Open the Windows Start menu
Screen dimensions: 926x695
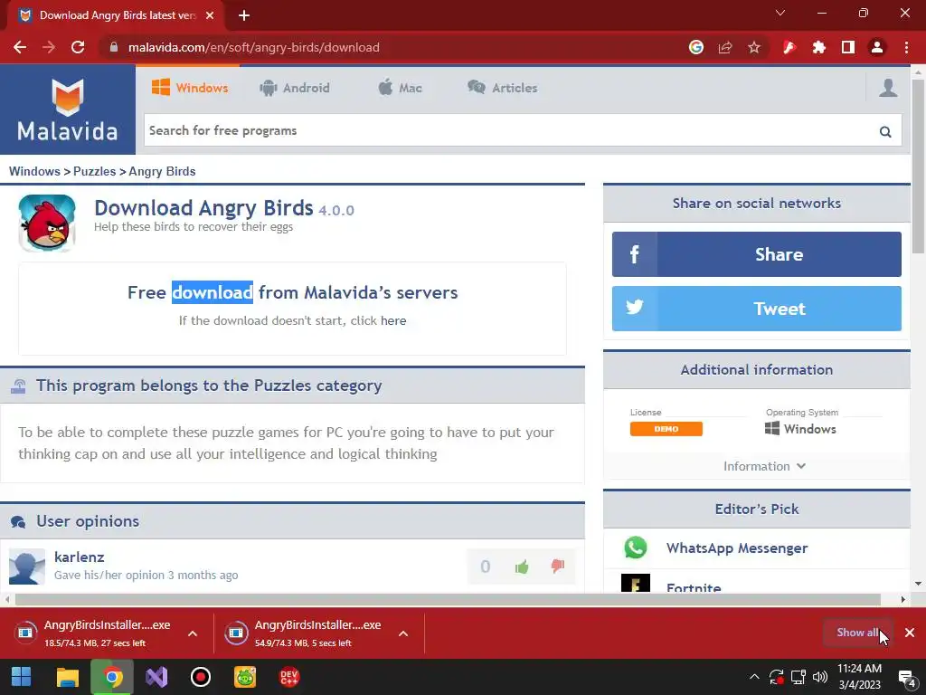click(x=22, y=677)
